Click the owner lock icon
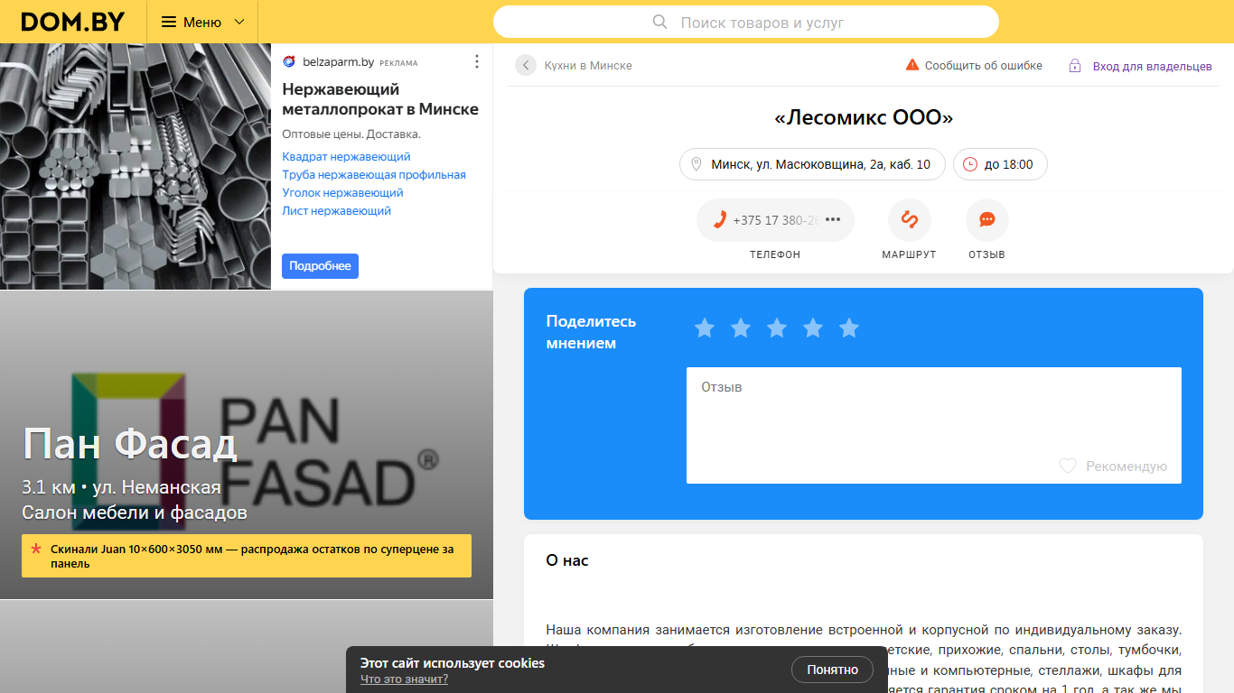The image size is (1234, 693). [1075, 66]
